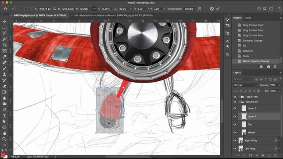Select the Selection Change history state
Screen dimensions: 283x159
point(256,41)
